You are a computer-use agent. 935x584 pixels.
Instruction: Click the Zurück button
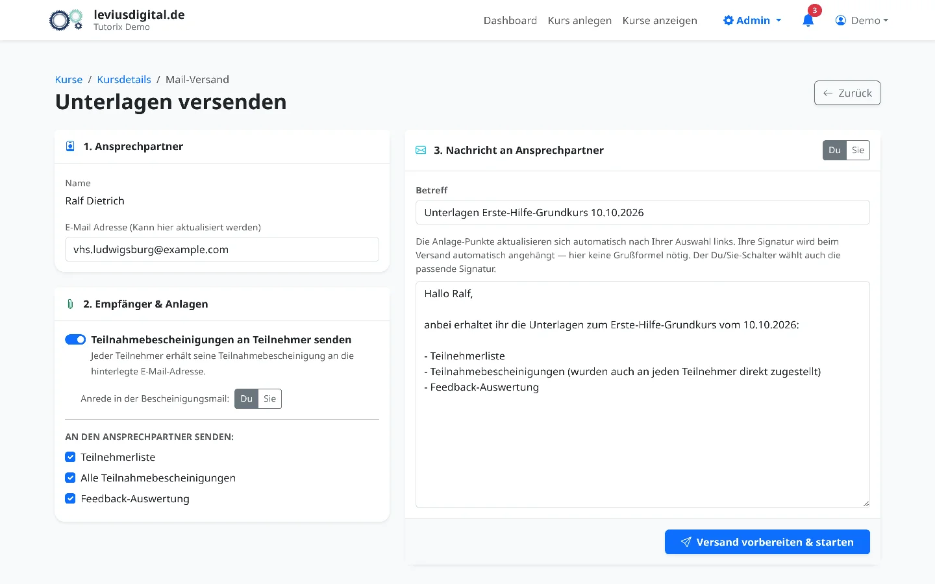(x=847, y=93)
